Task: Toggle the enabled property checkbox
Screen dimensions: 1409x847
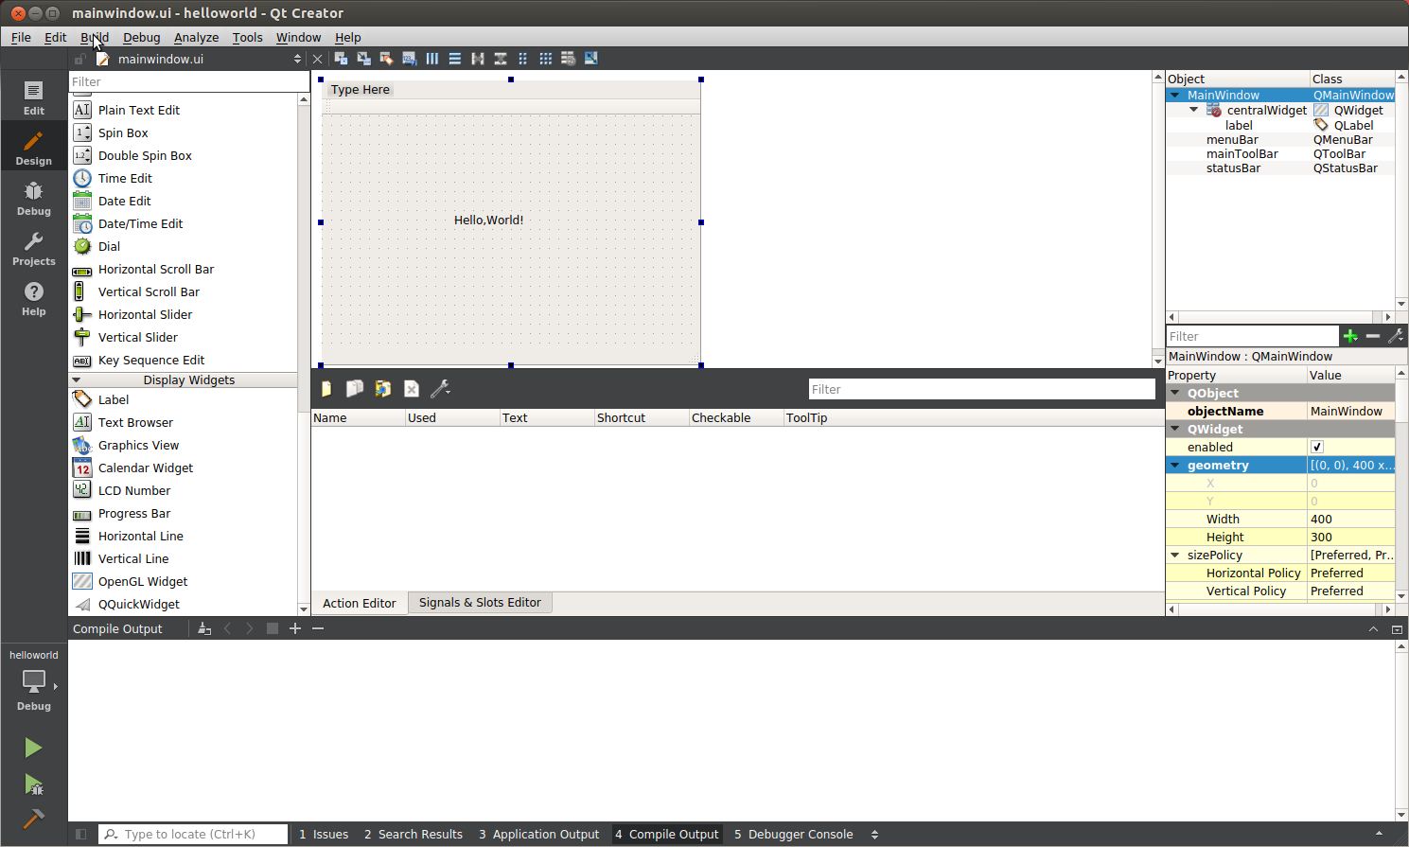Action: [x=1317, y=447]
